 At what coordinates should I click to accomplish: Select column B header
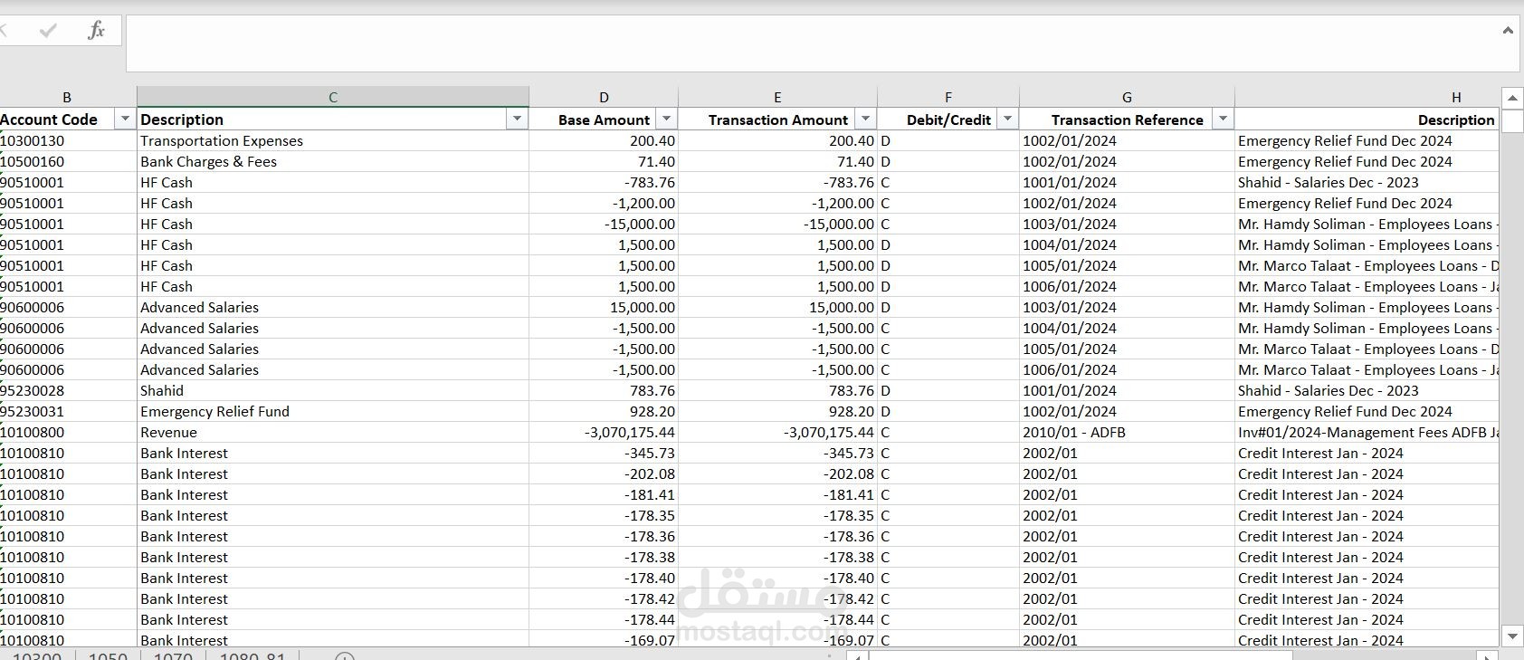pyautogui.click(x=67, y=97)
